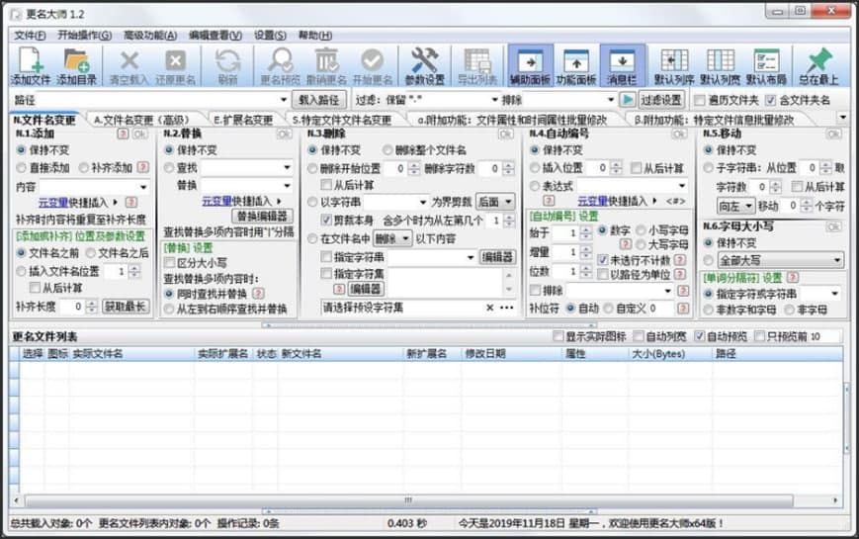The image size is (859, 539).
Task: Select 文件名之后 radio button
Action: coord(90,253)
